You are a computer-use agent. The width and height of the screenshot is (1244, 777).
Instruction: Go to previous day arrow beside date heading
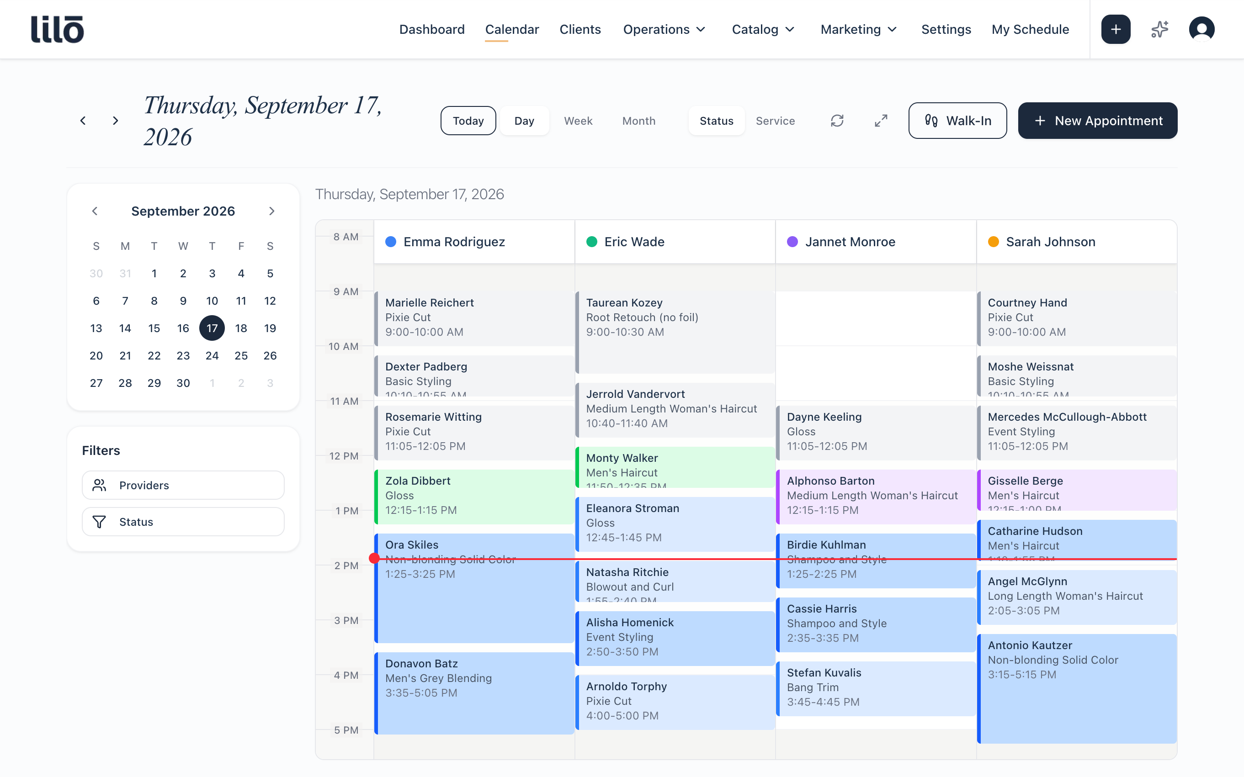(83, 121)
